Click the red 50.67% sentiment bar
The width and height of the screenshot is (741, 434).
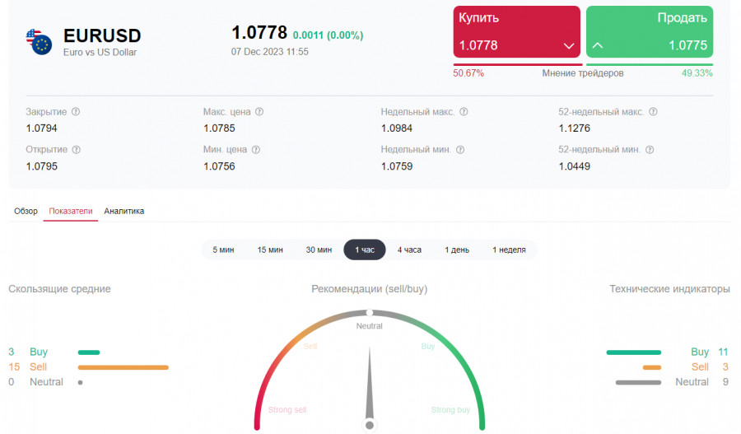point(518,64)
